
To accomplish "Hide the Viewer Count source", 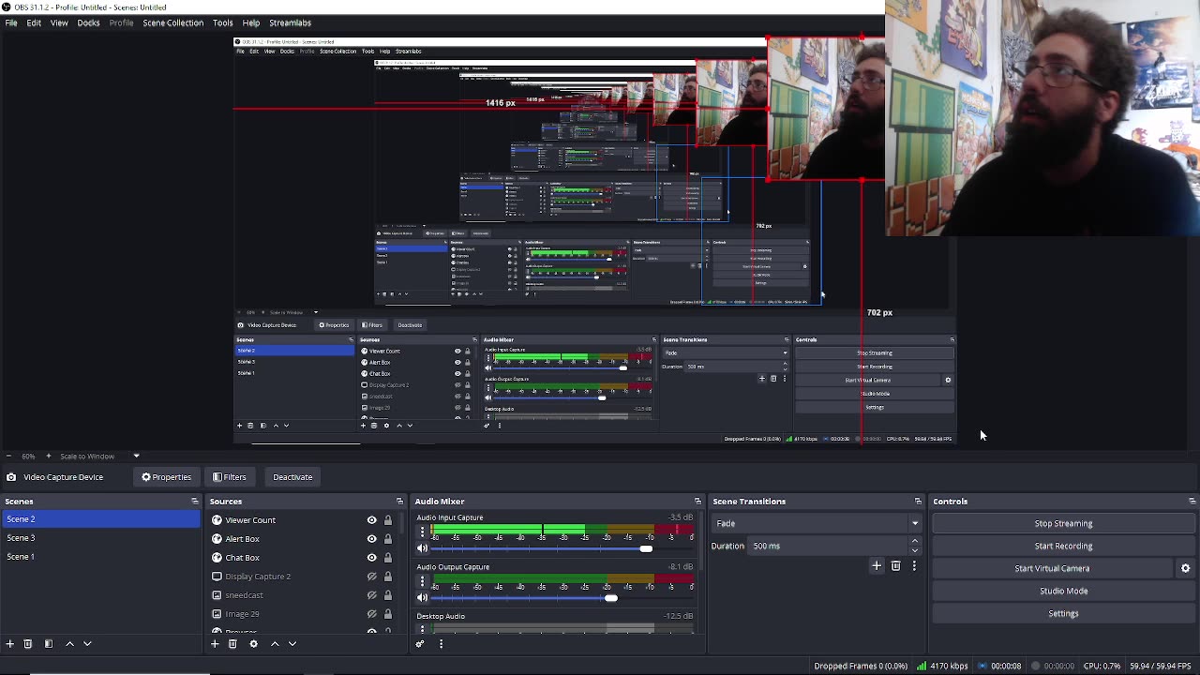I will click(x=371, y=520).
